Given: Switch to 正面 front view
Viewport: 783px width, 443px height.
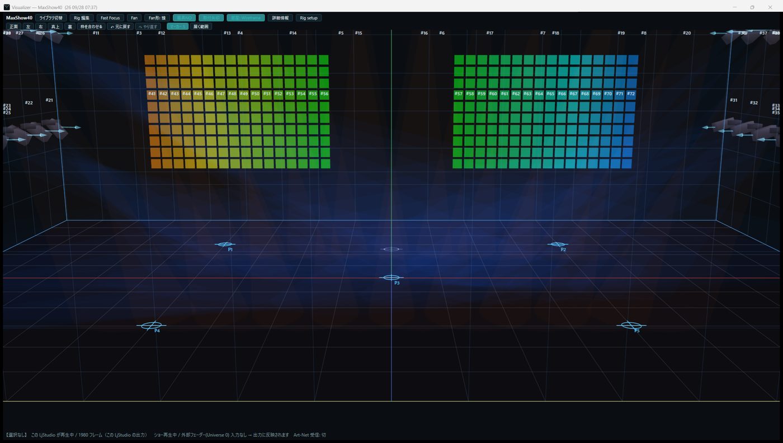Looking at the screenshot, I should 14,26.
